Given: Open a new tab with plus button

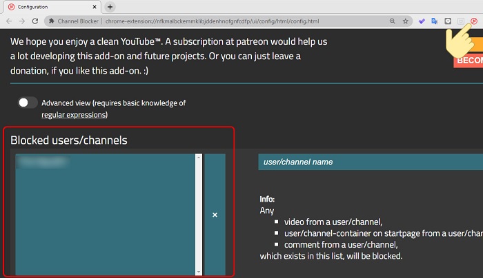Looking at the screenshot, I should pyautogui.click(x=110, y=7).
